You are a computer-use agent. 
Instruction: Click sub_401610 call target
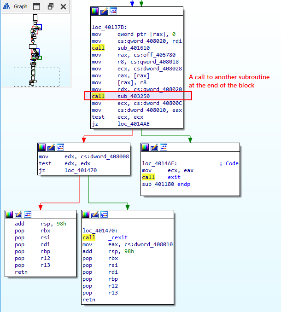click(x=134, y=48)
